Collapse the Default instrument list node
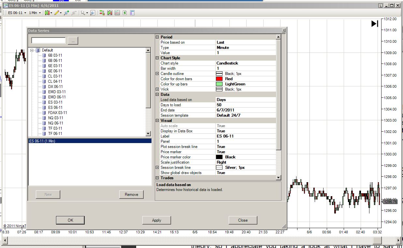Screen dimensions: 403x248 [32, 50]
